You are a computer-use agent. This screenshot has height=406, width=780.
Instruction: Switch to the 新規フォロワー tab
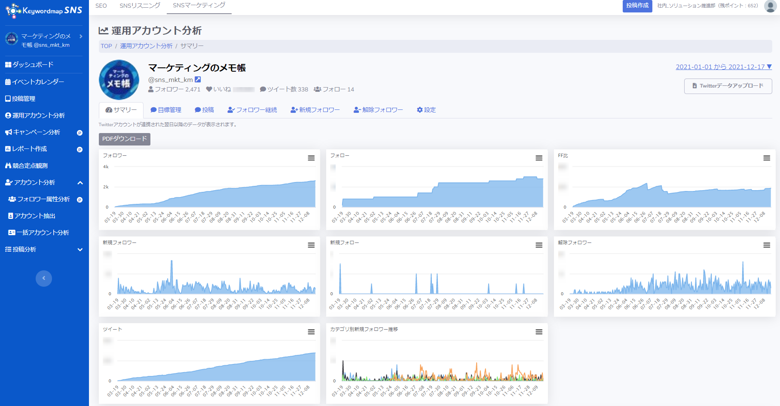tap(315, 110)
